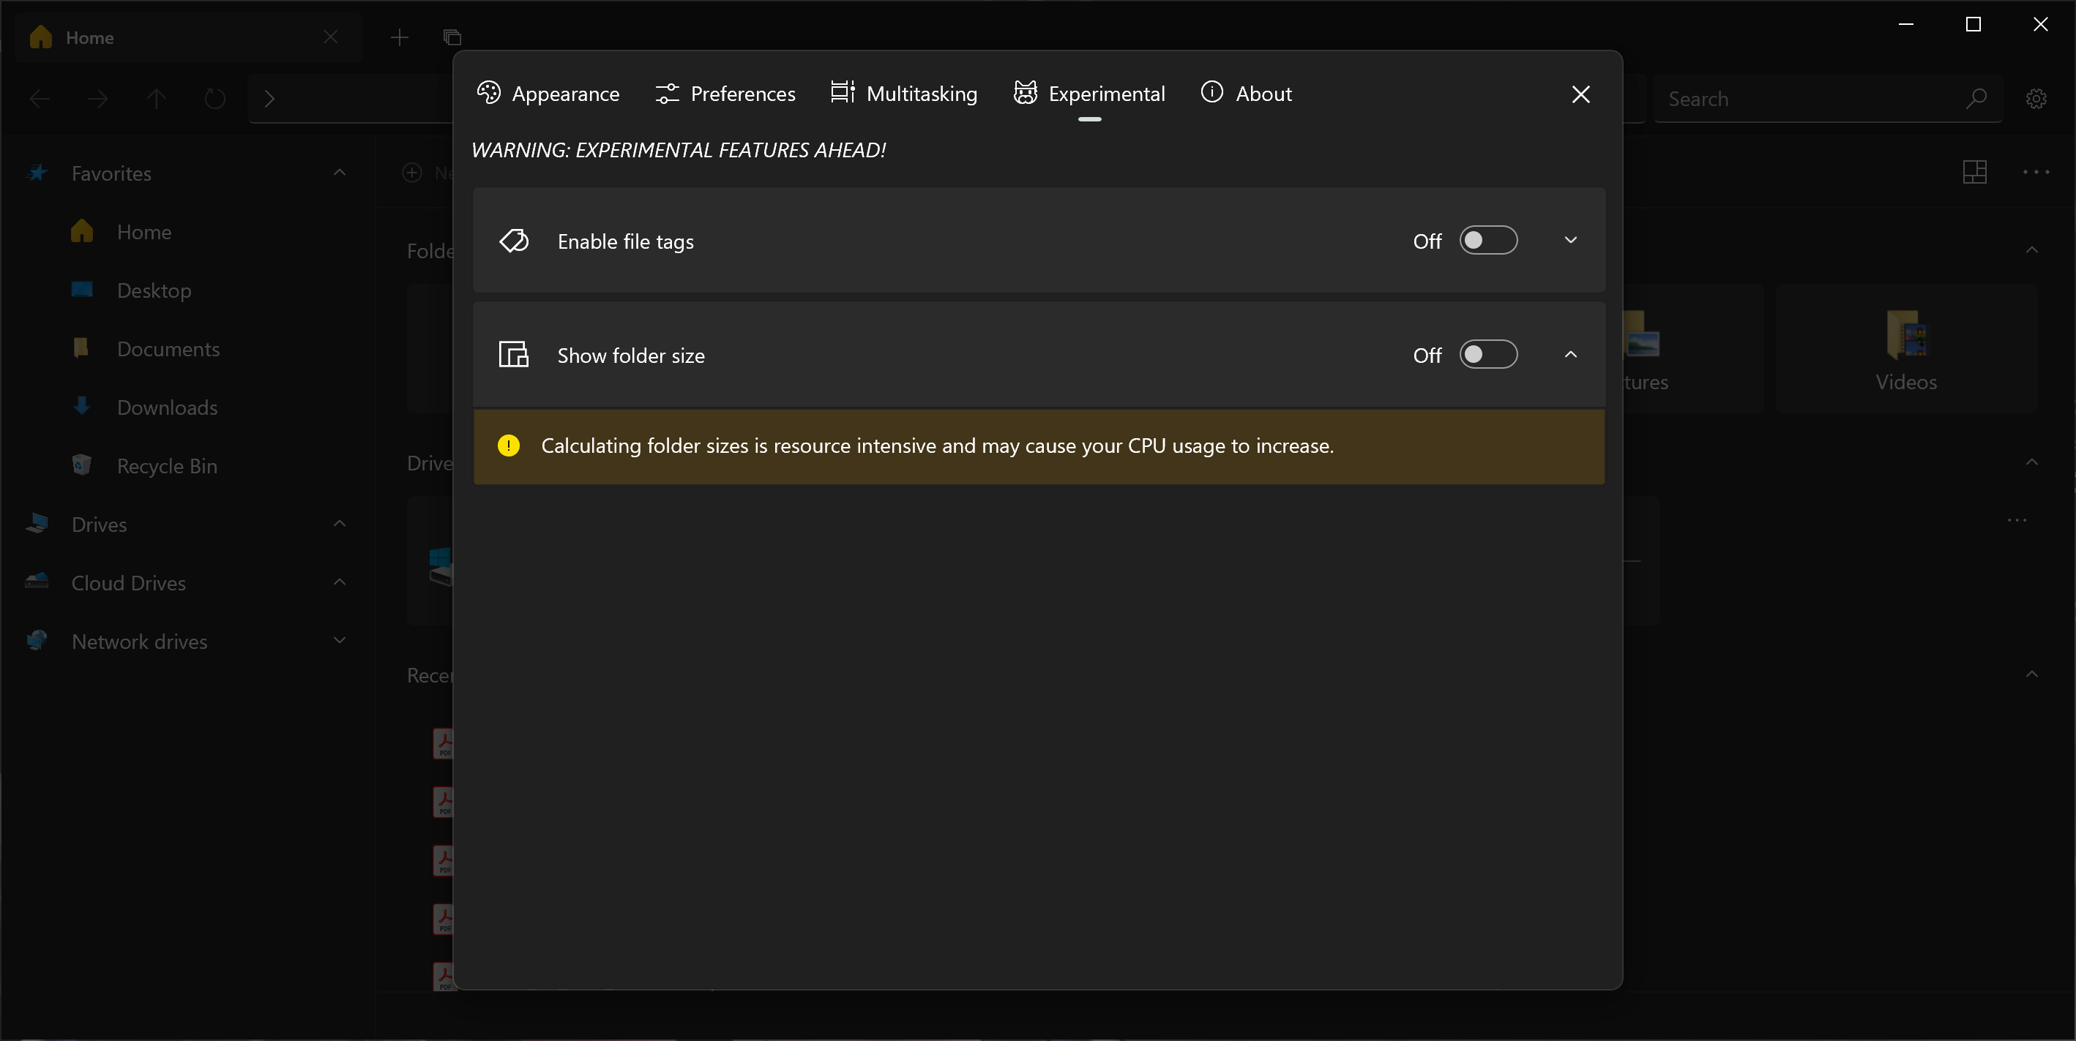This screenshot has width=2076, height=1041.
Task: Collapse the Network drives section
Action: [x=339, y=640]
